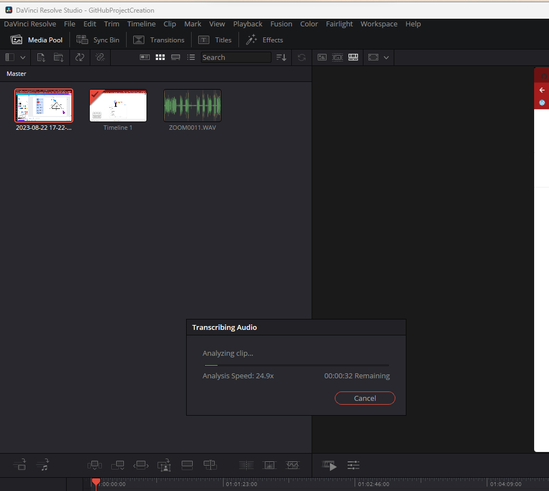Screen dimensions: 549x491
Task: Click the 01:01:23:00 mark on timeline ruler
Action: 242,484
